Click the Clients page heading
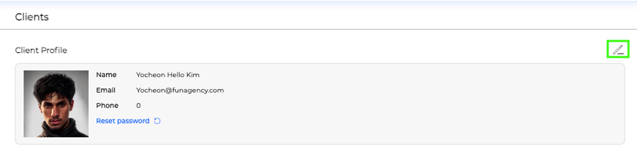 pyautogui.click(x=32, y=17)
